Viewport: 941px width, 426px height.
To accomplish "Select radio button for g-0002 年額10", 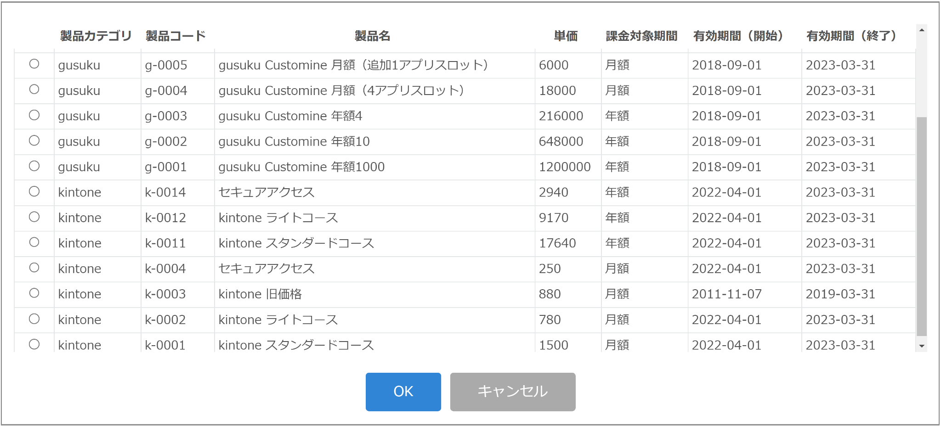I will [34, 140].
